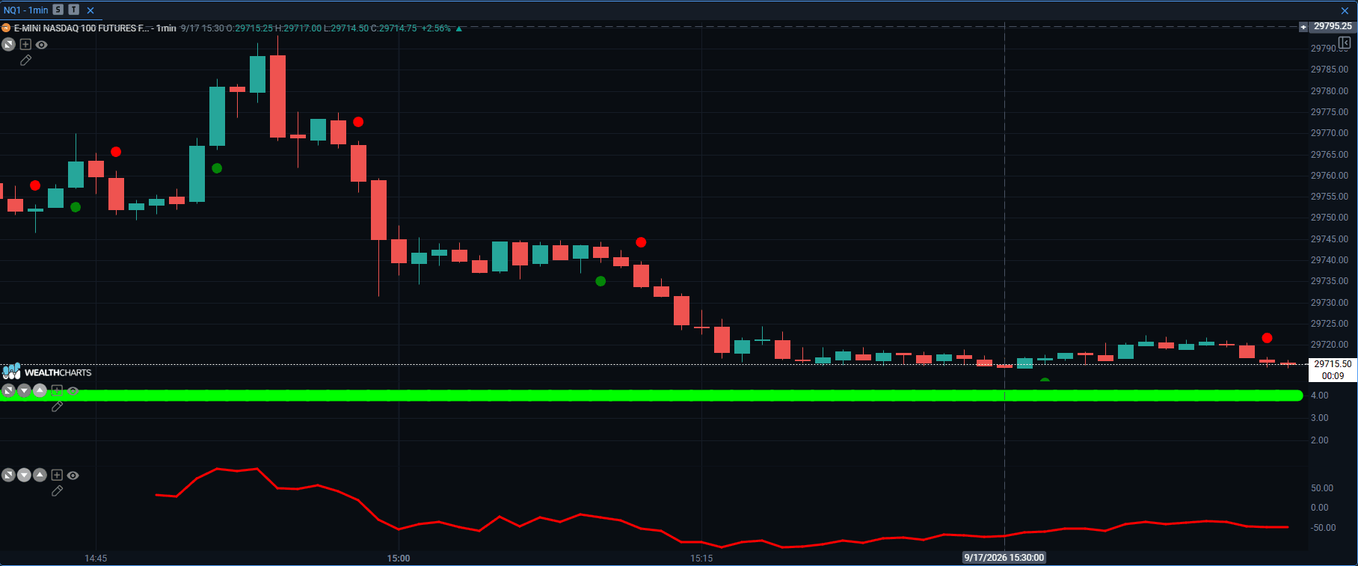
Task: Toggle the T button on the NQ1 tab
Action: (x=73, y=10)
